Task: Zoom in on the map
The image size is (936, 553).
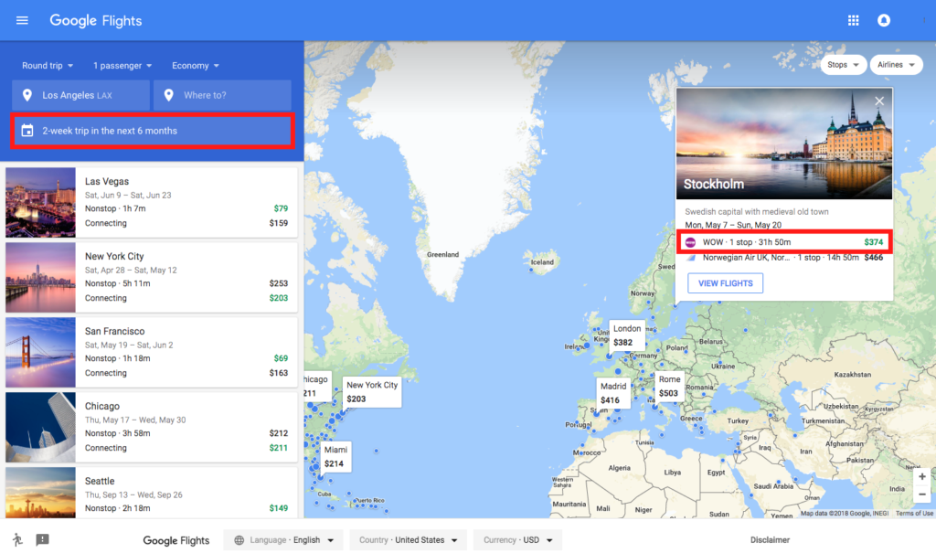Action: tap(922, 476)
